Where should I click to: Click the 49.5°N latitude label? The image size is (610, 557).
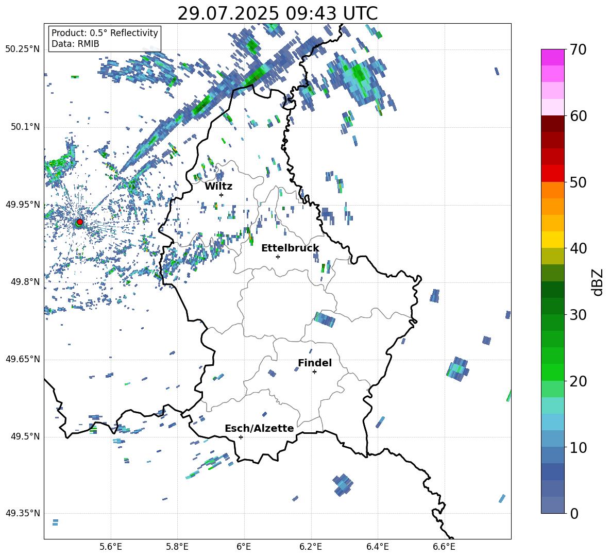pos(25,436)
